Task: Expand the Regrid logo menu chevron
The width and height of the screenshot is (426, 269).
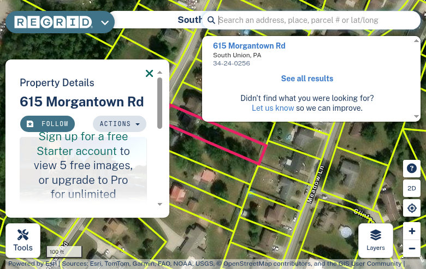Action: pyautogui.click(x=105, y=22)
